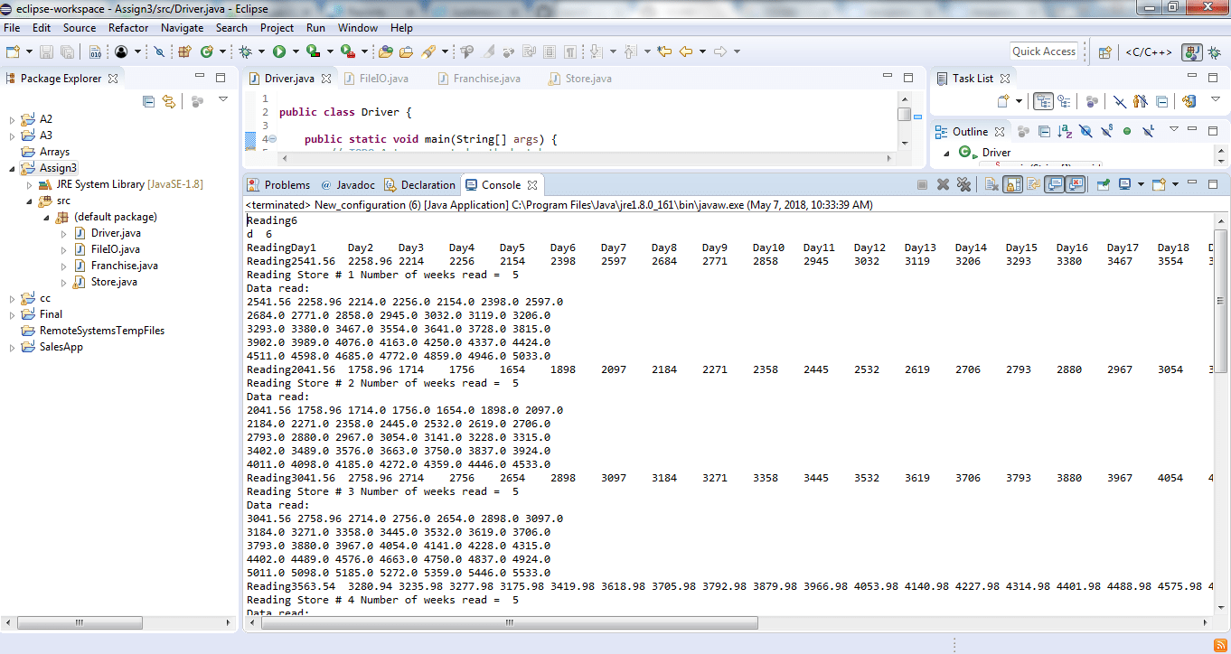This screenshot has height=654, width=1231.
Task: Toggle Word Wrap in Console toolbar
Action: point(1033,184)
